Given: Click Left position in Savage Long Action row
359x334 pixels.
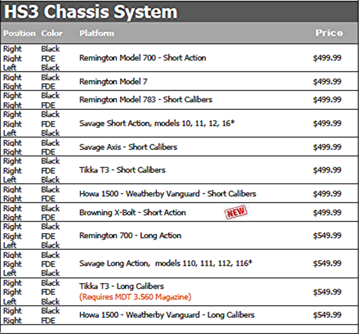Looking at the screenshot, I should coord(9,273).
